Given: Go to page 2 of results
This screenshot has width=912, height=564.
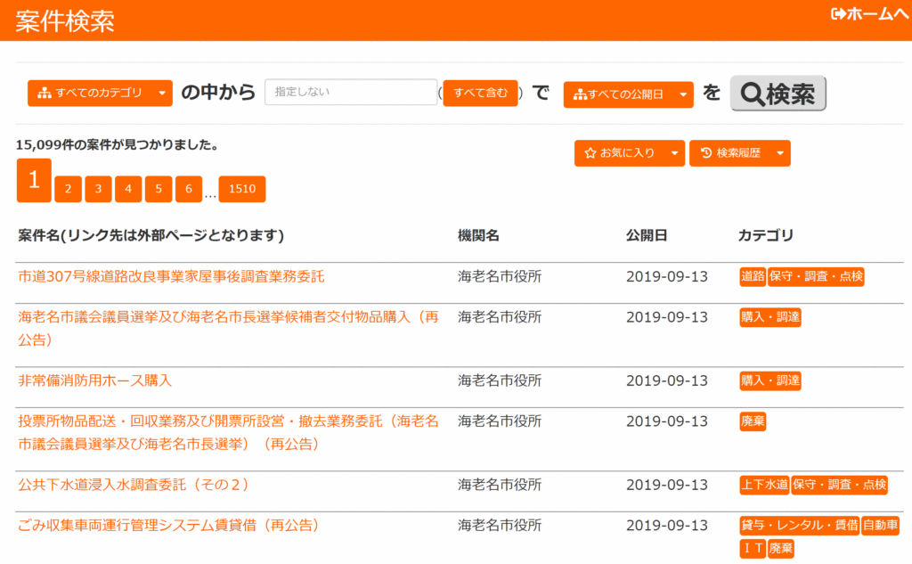Looking at the screenshot, I should point(68,189).
